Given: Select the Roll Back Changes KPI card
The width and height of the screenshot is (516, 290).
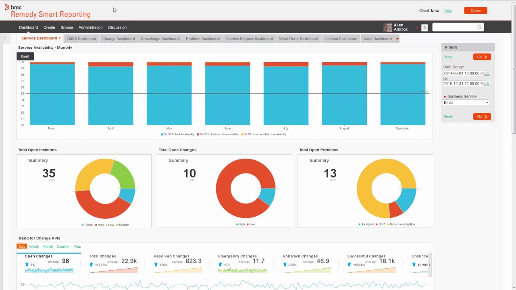Looking at the screenshot, I should (307, 263).
